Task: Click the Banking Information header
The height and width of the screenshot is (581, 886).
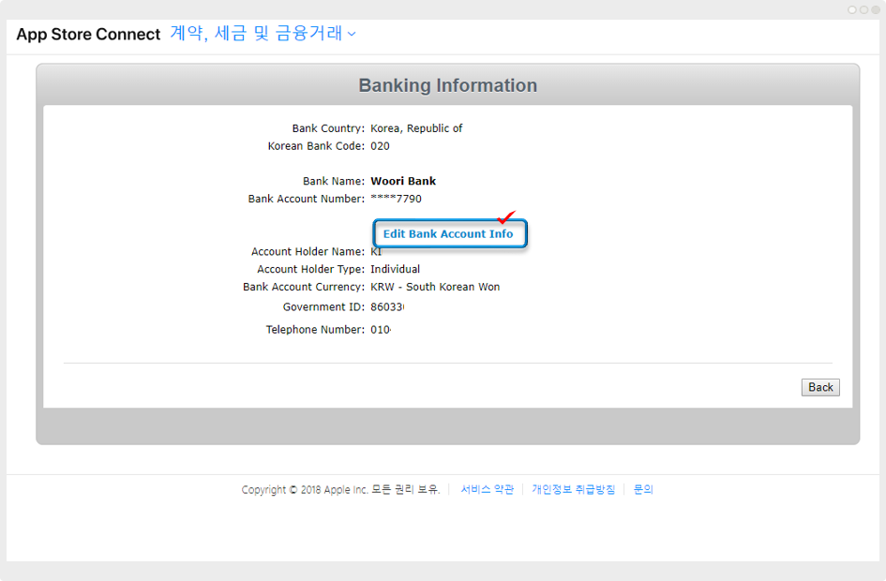Action: [x=447, y=85]
